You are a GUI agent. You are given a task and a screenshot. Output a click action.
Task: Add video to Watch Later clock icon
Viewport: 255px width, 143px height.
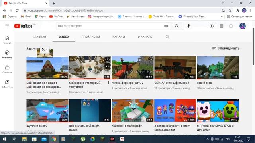point(107,60)
